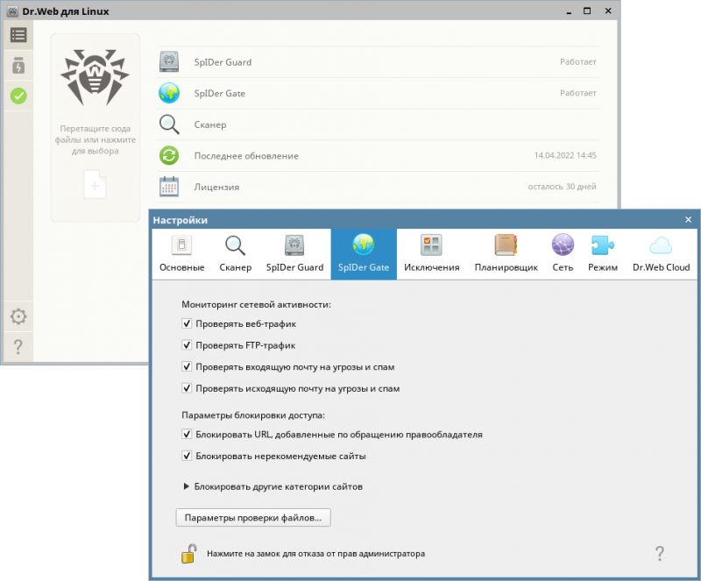Click Лицензия row label
This screenshot has height=581, width=701.
pos(216,187)
